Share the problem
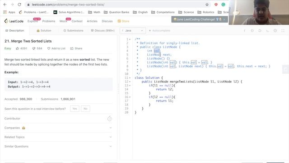289x163 pixels. [76, 48]
